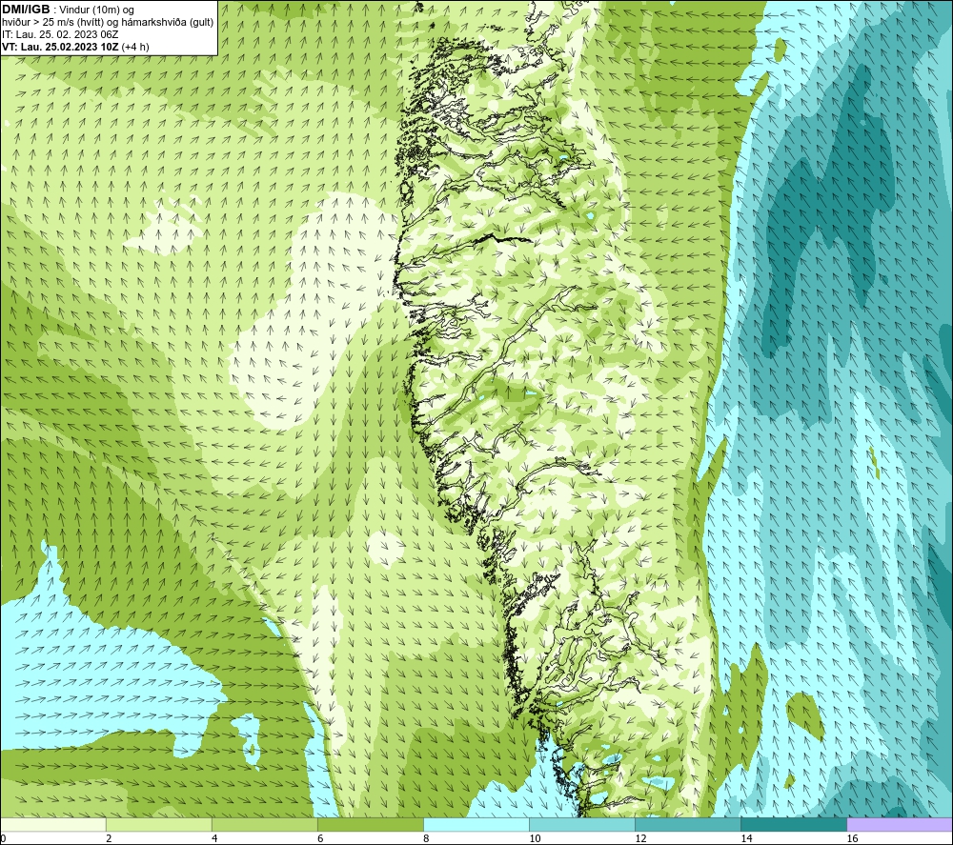Click the 6–8 m/s darker green swatch
The height and width of the screenshot is (845, 953).
pyautogui.click(x=371, y=824)
